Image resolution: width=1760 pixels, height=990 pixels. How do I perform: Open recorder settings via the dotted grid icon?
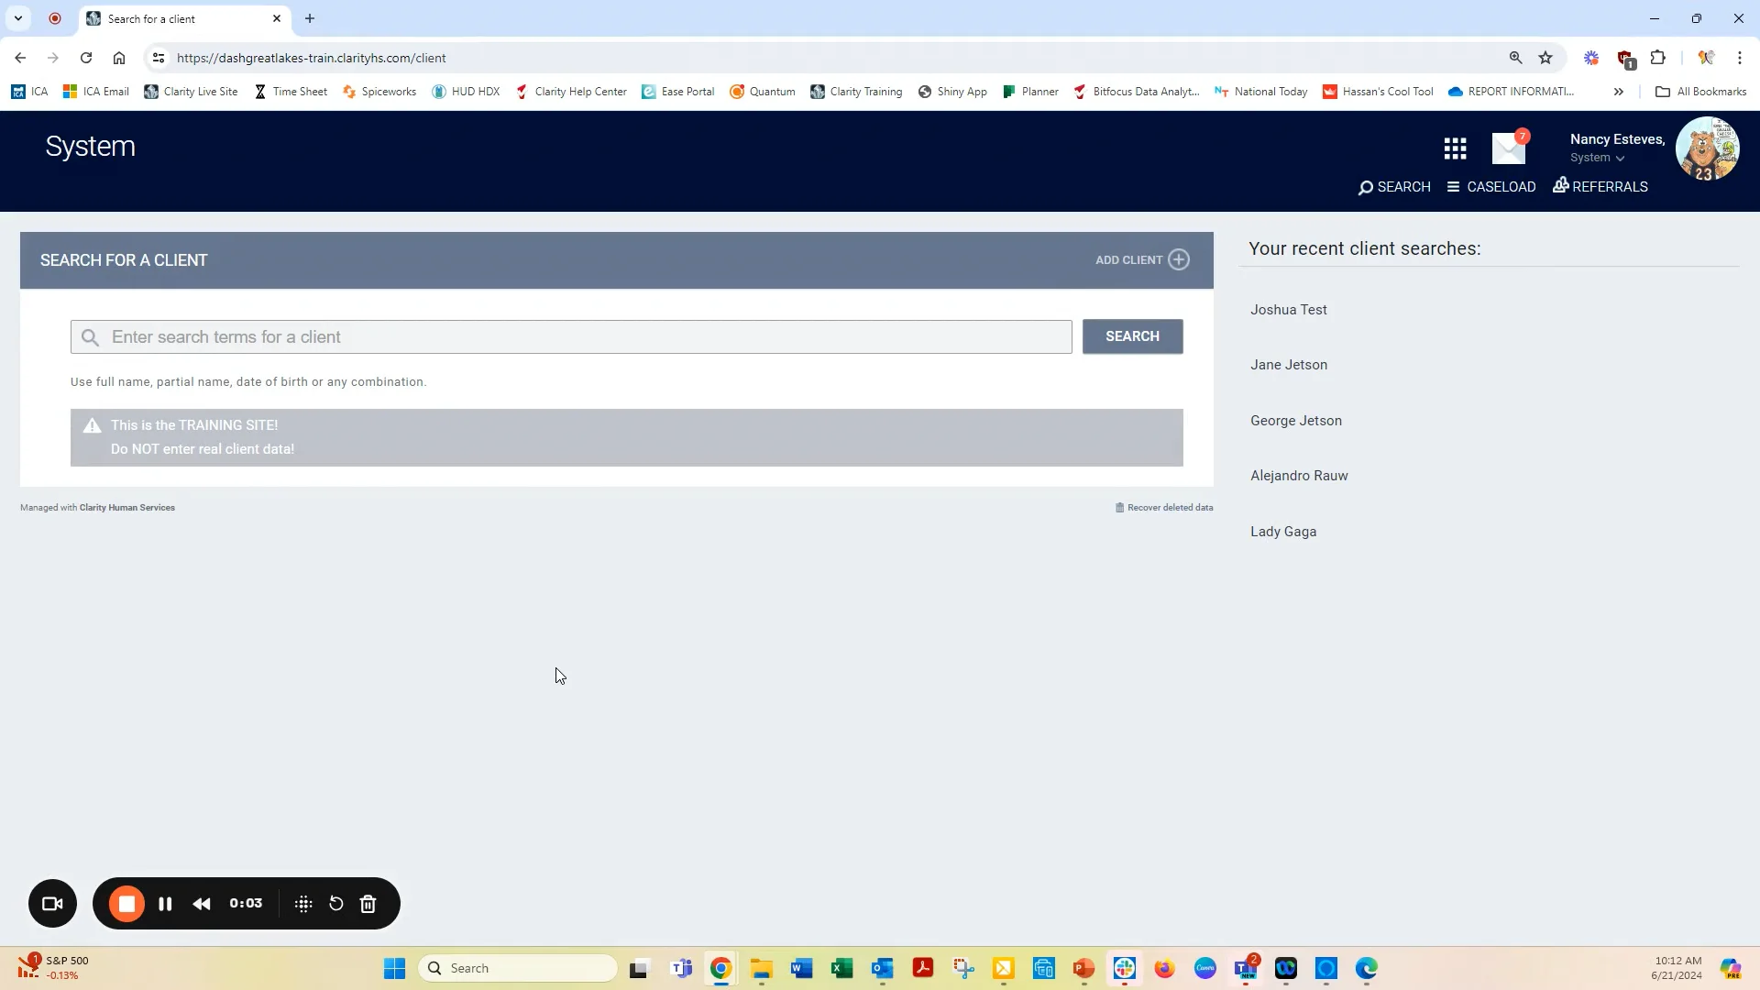pos(302,904)
